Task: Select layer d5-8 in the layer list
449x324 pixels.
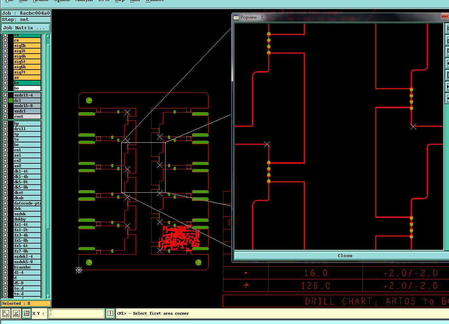Action: (27, 283)
